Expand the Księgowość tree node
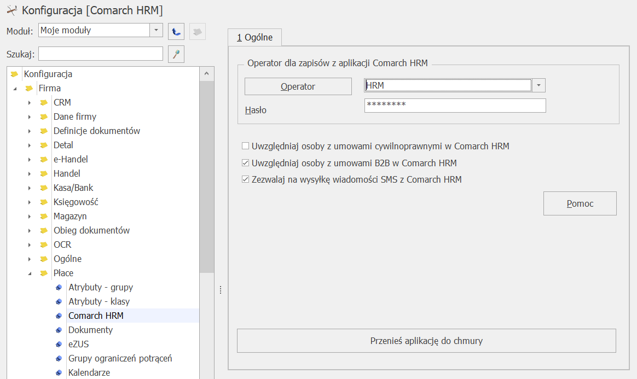This screenshot has height=379, width=637. pos(29,202)
